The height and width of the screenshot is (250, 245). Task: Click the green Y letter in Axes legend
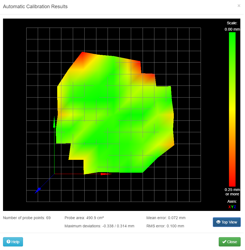232,207
